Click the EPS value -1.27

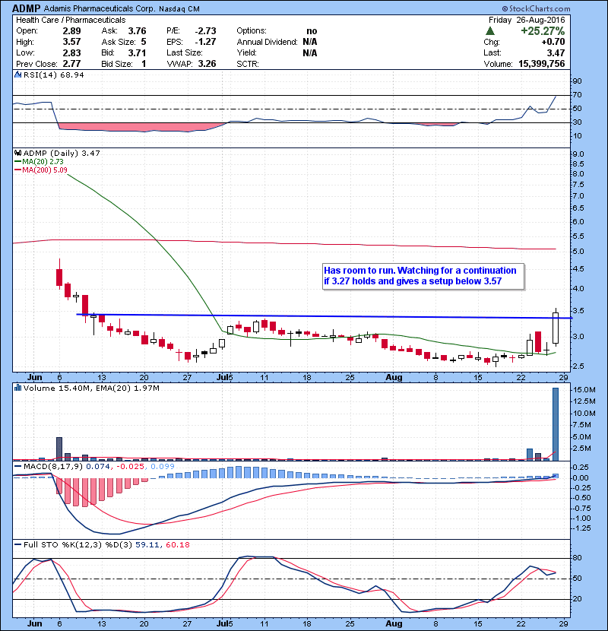(x=206, y=42)
